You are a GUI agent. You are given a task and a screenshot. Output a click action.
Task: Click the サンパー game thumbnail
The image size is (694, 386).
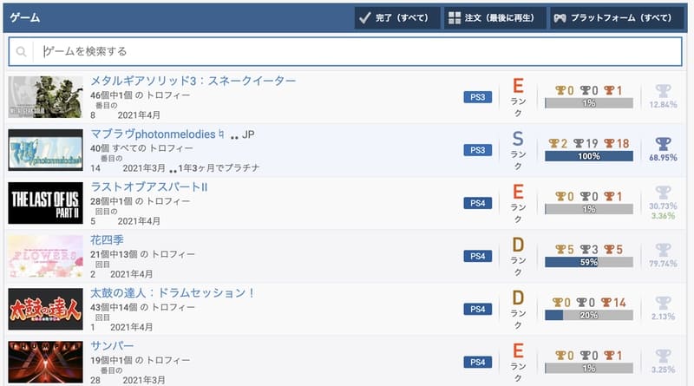pyautogui.click(x=45, y=361)
